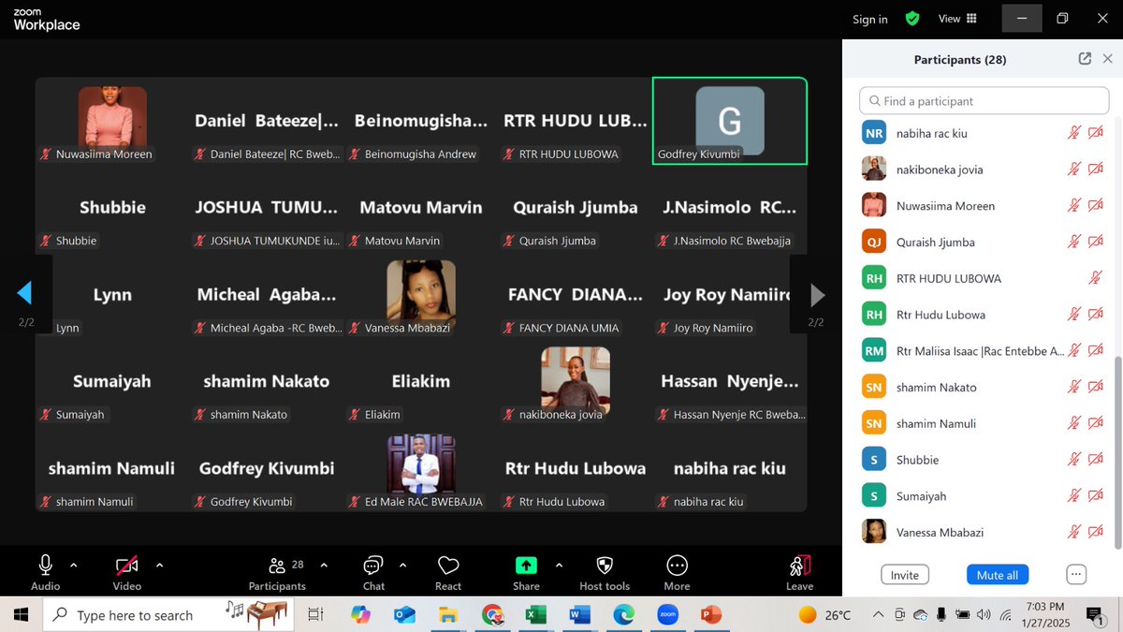The width and height of the screenshot is (1123, 632).
Task: Open Chrome from the taskbar
Action: coord(492,615)
